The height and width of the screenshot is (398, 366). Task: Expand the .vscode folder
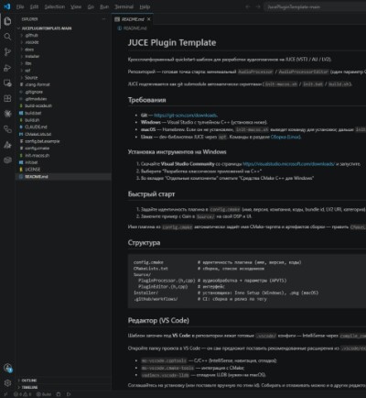[x=63, y=42]
